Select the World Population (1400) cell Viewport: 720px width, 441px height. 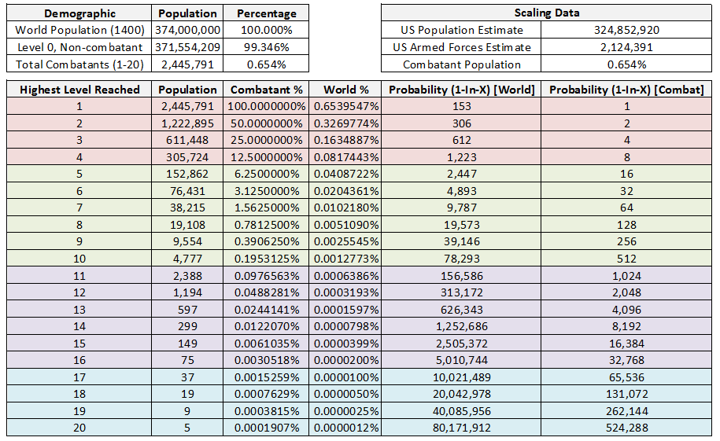79,31
